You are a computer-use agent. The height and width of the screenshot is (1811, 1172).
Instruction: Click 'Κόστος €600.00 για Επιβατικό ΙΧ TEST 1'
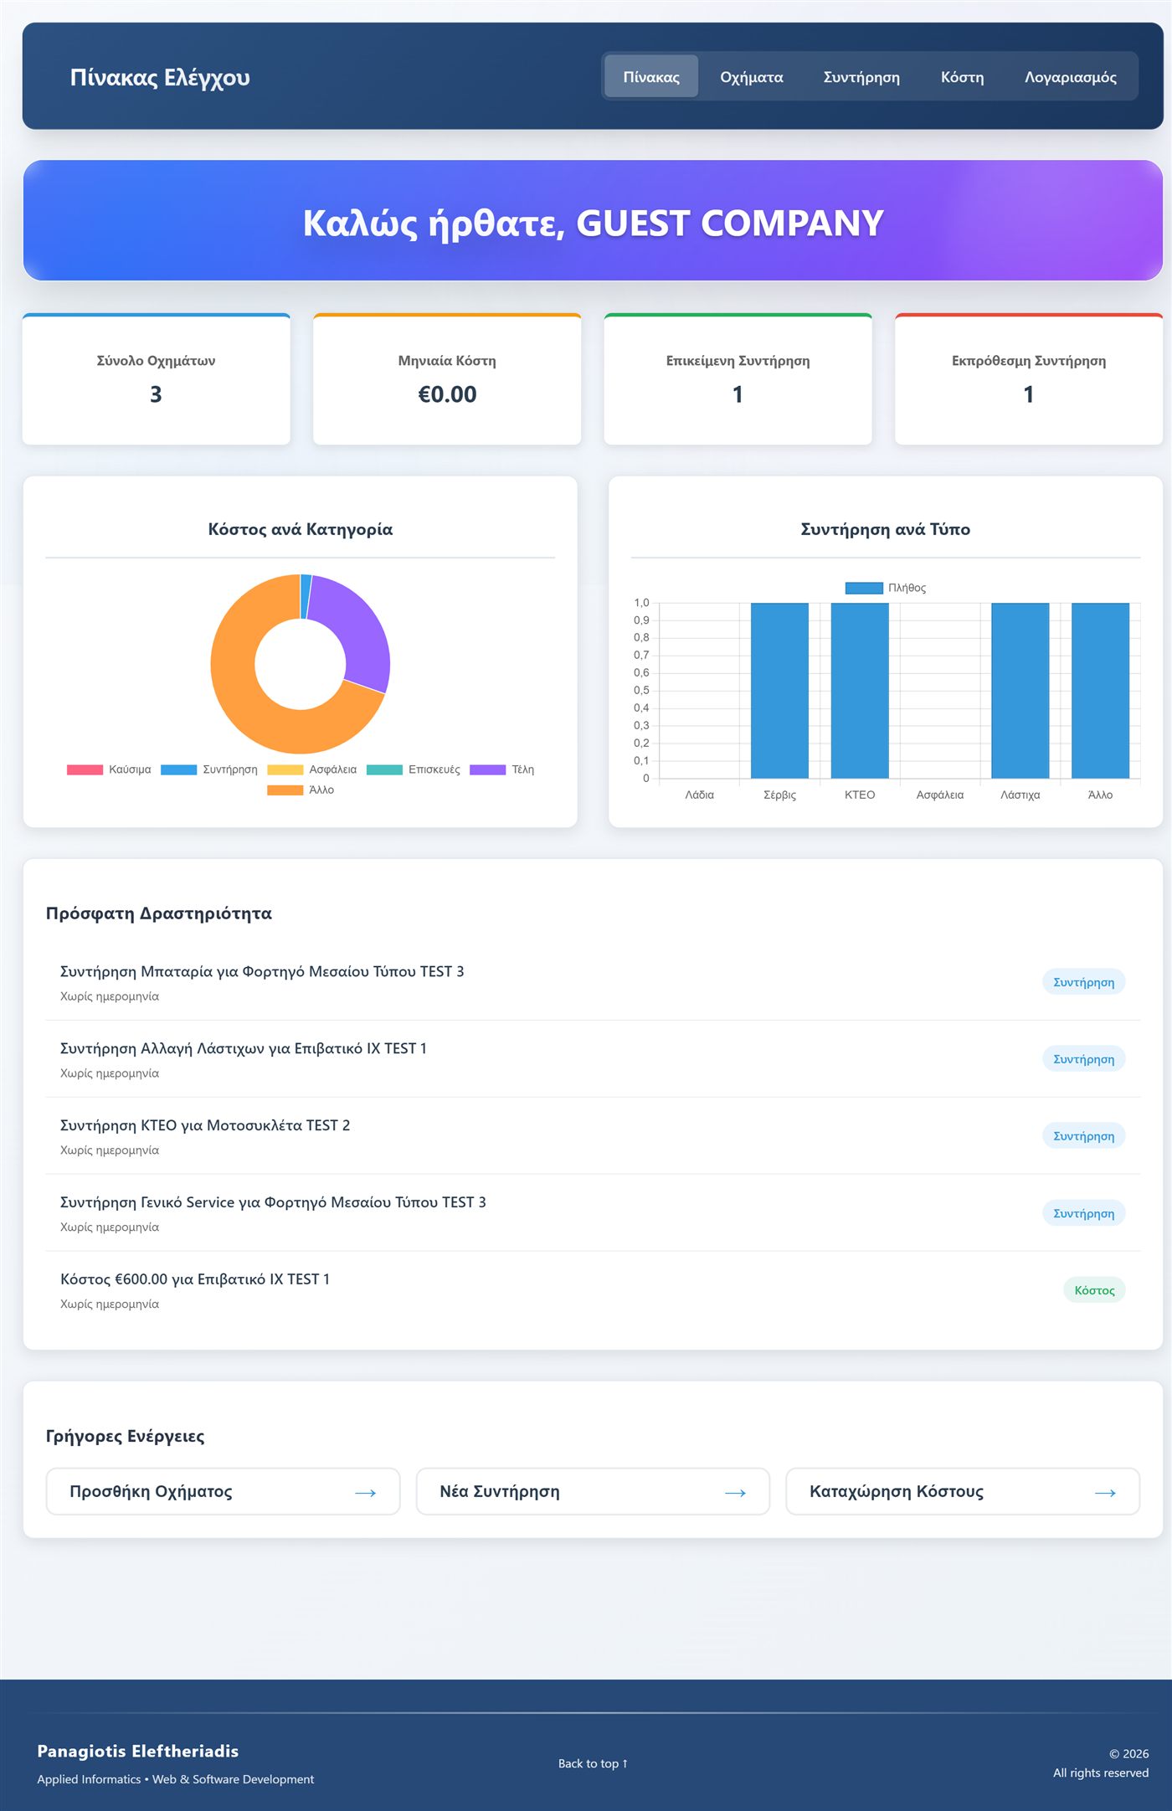click(x=195, y=1279)
